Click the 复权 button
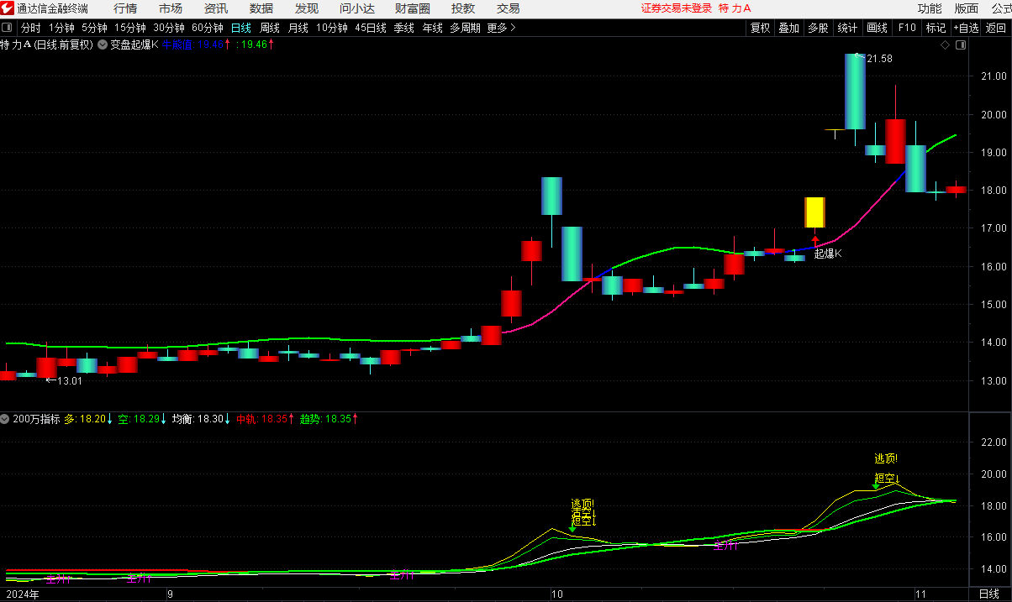This screenshot has width=1012, height=602. 761,28
